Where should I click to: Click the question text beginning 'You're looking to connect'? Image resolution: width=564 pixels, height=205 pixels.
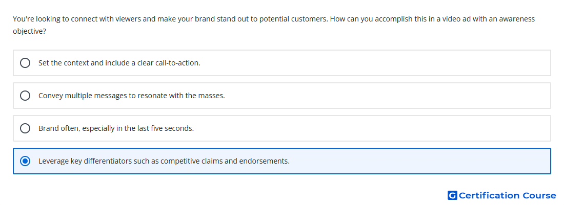tap(274, 25)
